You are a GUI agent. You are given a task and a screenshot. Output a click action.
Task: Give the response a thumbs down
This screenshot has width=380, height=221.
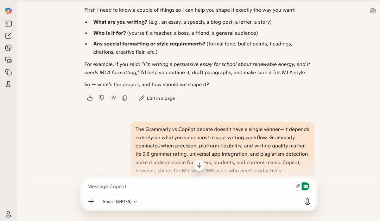101,98
